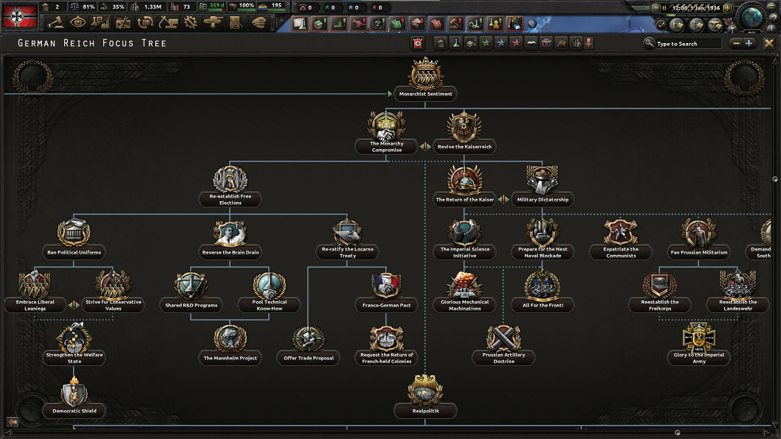This screenshot has width=781, height=439.
Task: Click the vertical scrollbar thumb
Action: 775,179
